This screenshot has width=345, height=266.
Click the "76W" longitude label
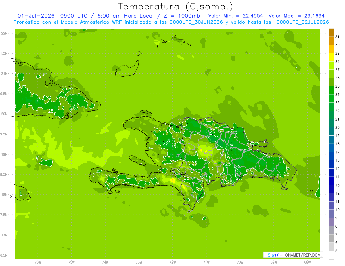point(38,262)
